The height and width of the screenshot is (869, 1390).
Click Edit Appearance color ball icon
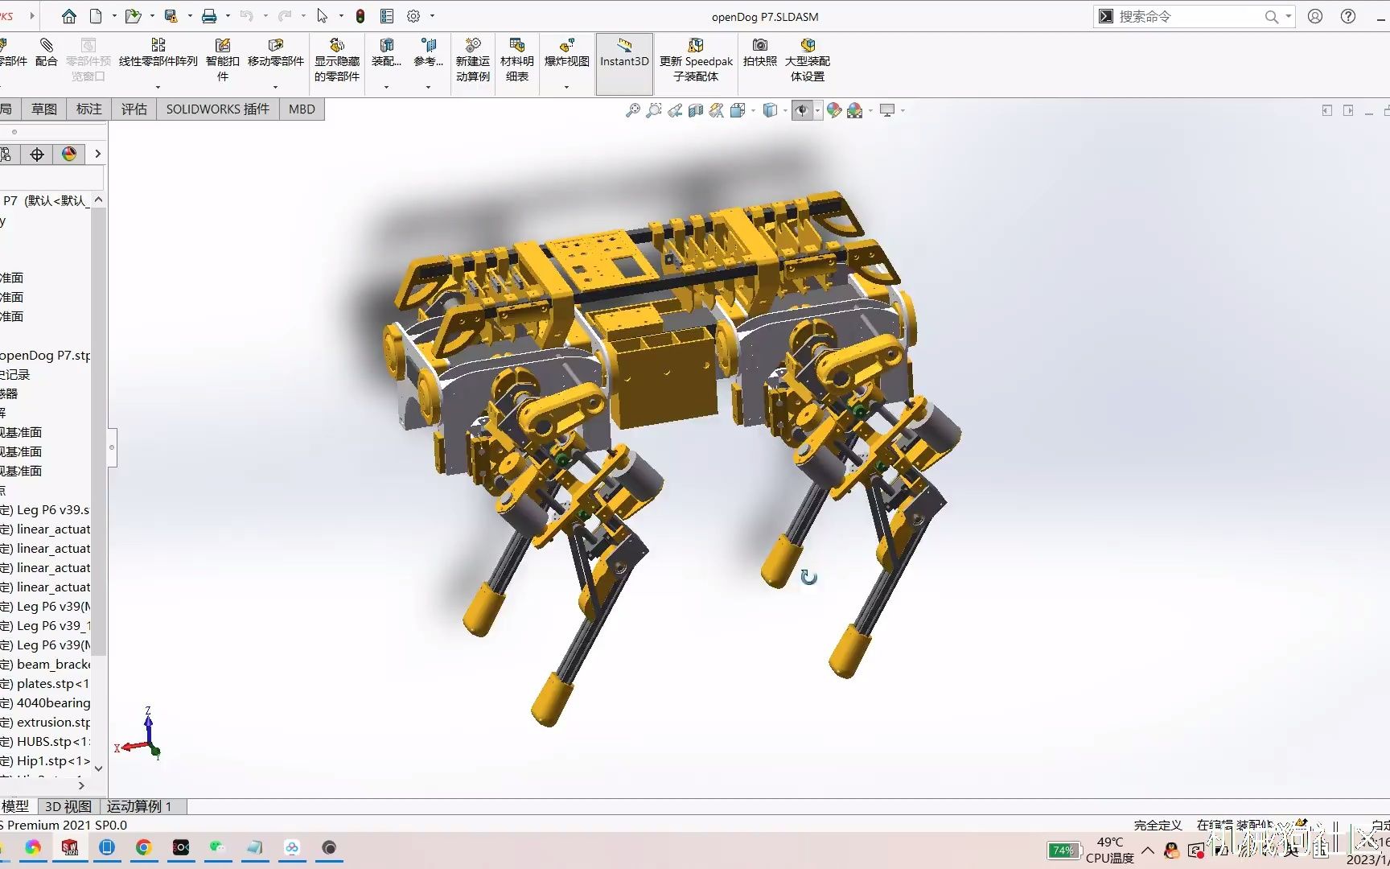[x=834, y=110]
